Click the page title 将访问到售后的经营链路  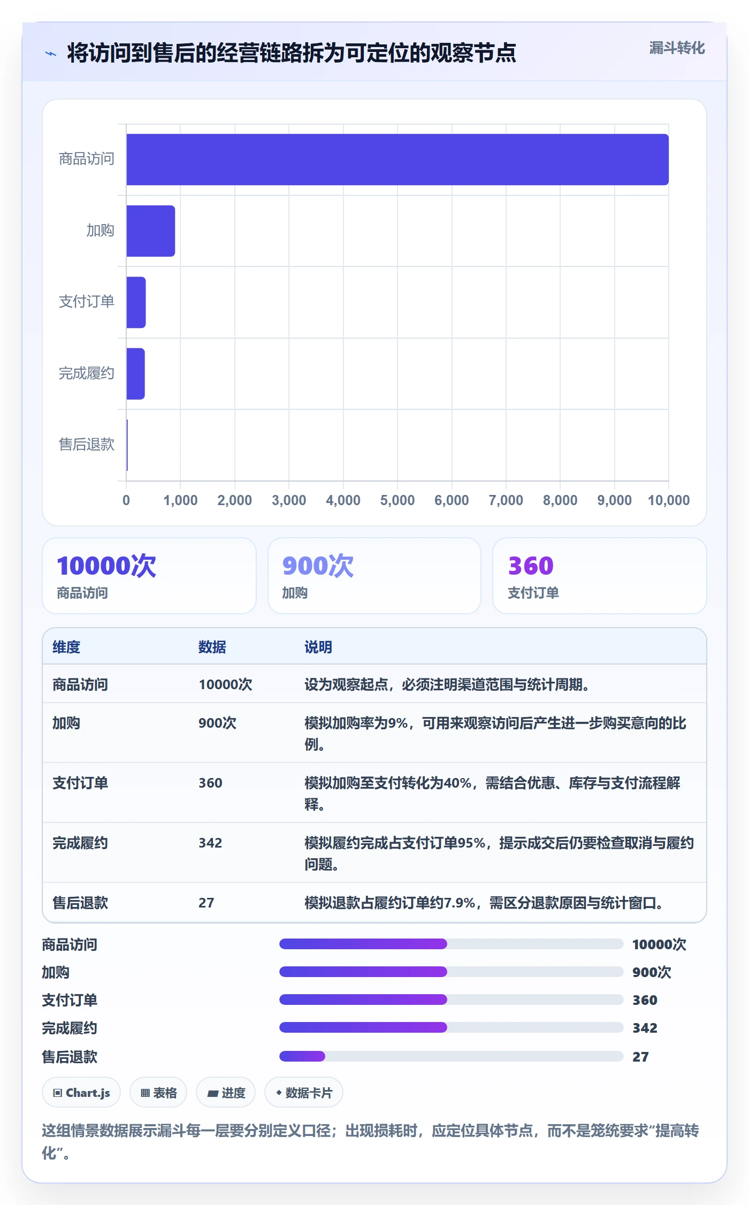pos(292,53)
